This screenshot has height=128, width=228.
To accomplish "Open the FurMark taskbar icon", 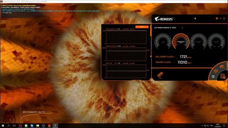I will (49, 126).
